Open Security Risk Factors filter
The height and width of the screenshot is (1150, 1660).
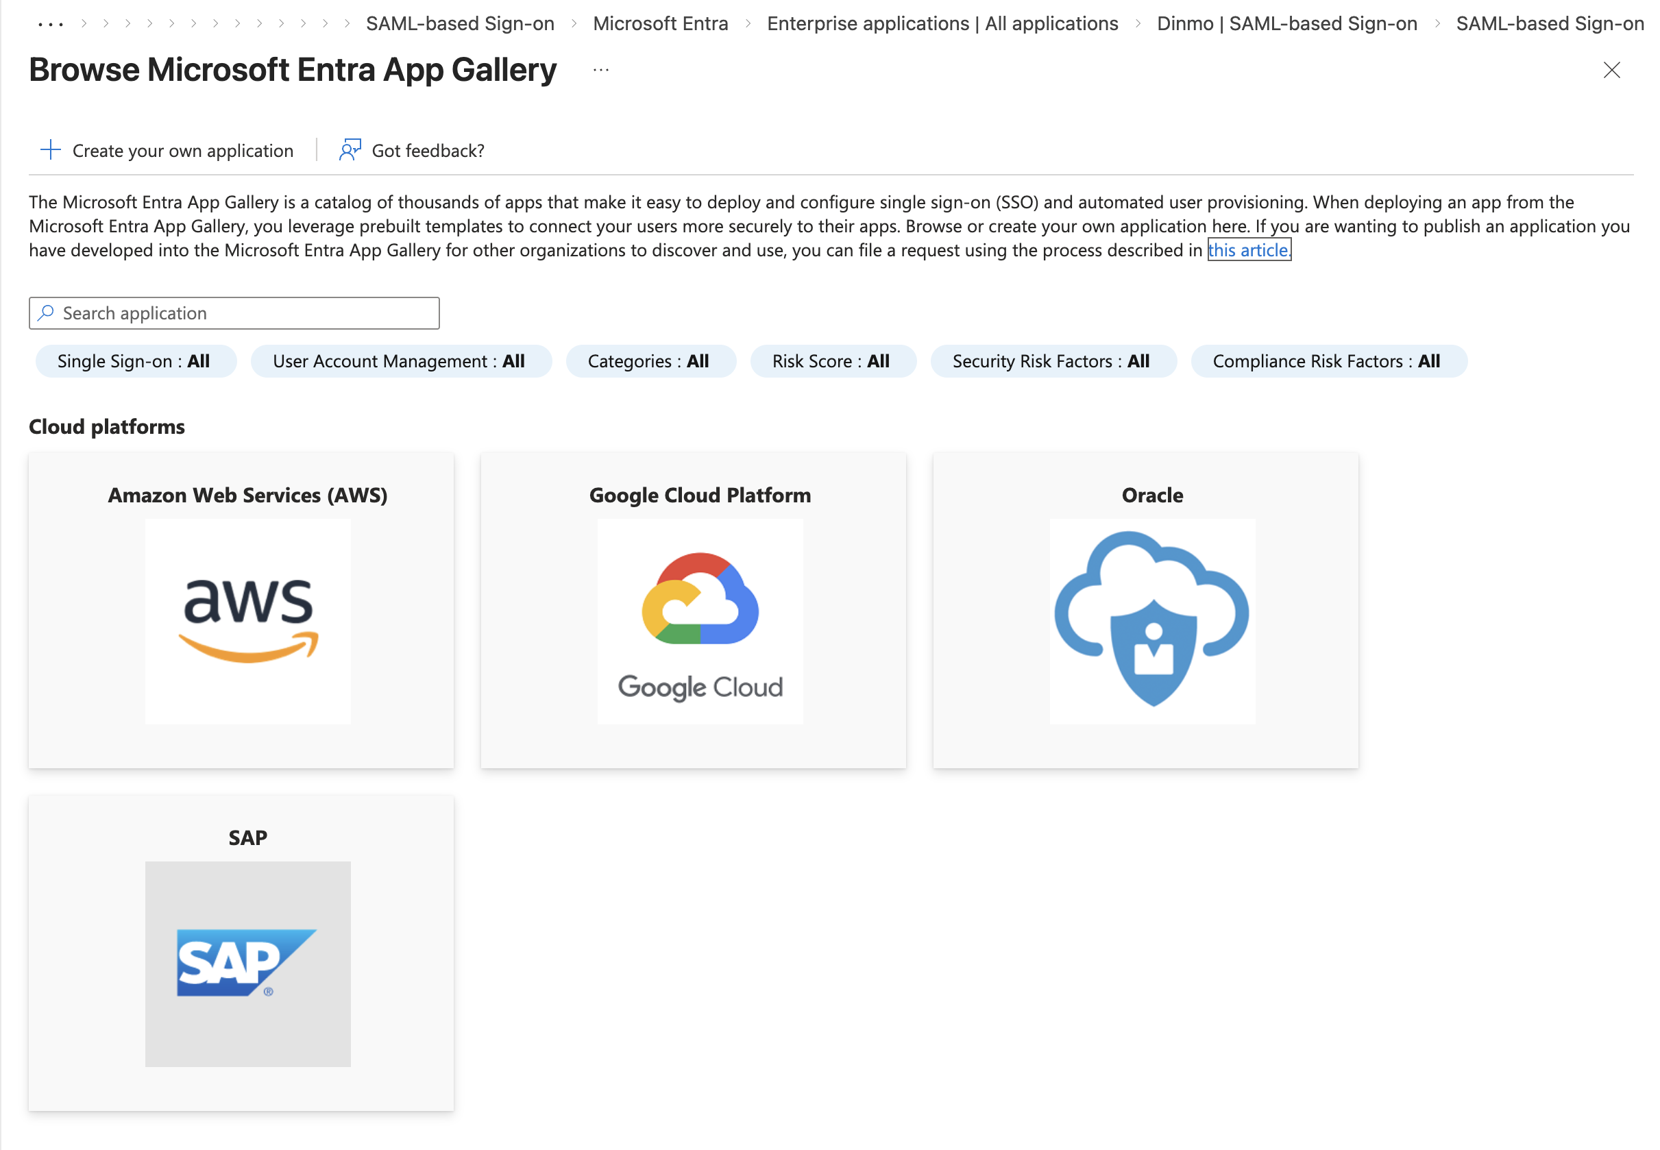1053,361
